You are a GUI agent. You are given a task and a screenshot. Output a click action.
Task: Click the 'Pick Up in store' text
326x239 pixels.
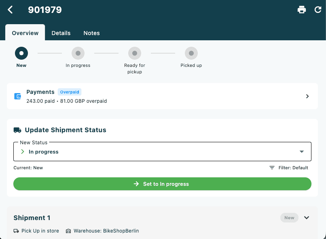(x=40, y=231)
